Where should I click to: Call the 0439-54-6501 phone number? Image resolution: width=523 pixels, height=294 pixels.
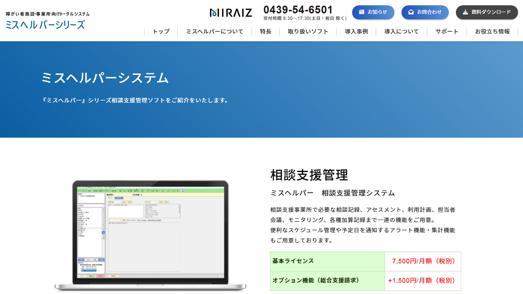(298, 10)
